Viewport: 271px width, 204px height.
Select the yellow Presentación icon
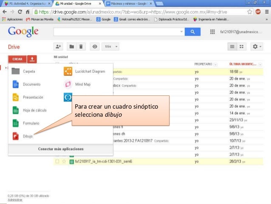[x=16, y=97]
